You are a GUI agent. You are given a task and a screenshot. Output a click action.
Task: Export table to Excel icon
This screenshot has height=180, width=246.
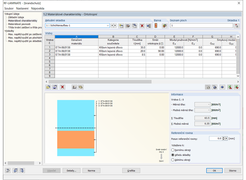click(x=230, y=87)
